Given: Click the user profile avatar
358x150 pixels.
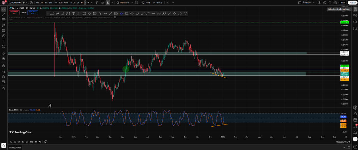Looking at the screenshot, I should click(x=4, y=3).
